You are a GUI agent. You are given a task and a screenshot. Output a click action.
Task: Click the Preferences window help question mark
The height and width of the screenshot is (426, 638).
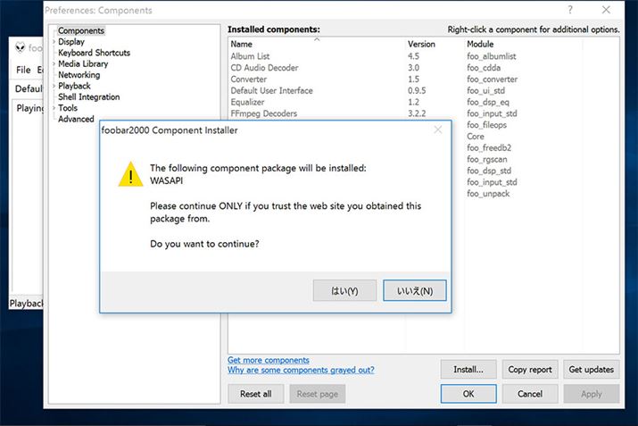tap(570, 10)
